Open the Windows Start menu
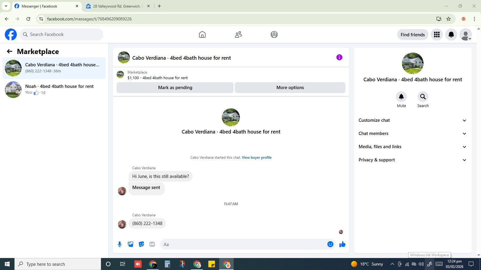This screenshot has height=270, width=481. pos(7,264)
